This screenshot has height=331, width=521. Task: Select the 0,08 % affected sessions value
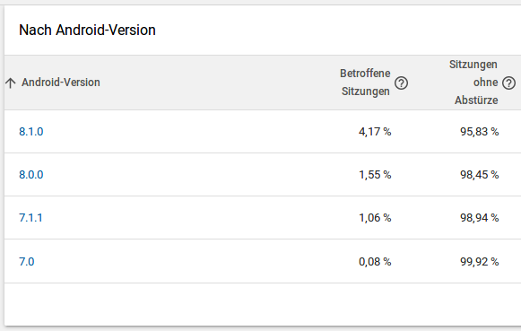click(375, 262)
